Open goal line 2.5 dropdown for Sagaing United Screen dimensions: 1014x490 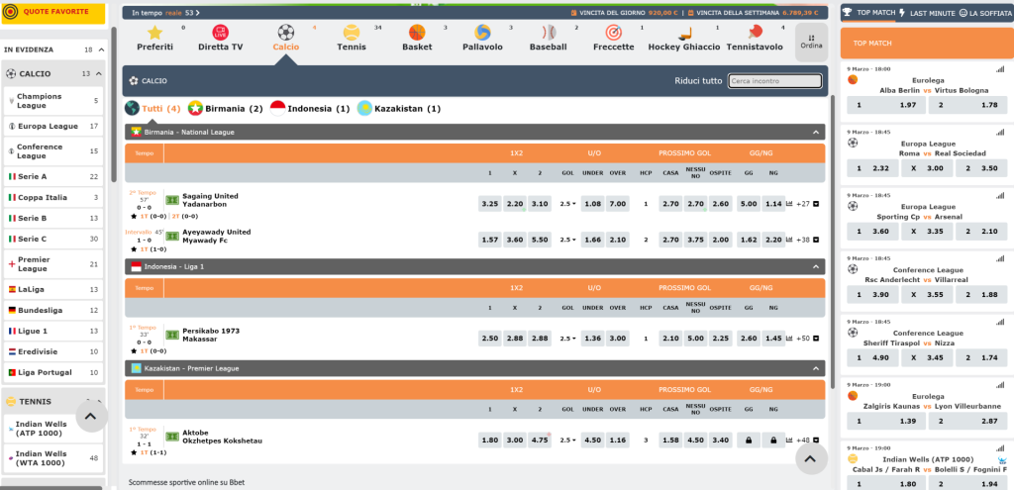point(567,204)
